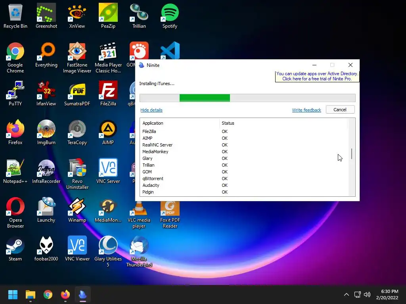Select the Foxit PDF Reader desktop icon
The height and width of the screenshot is (304, 406).
170,215
